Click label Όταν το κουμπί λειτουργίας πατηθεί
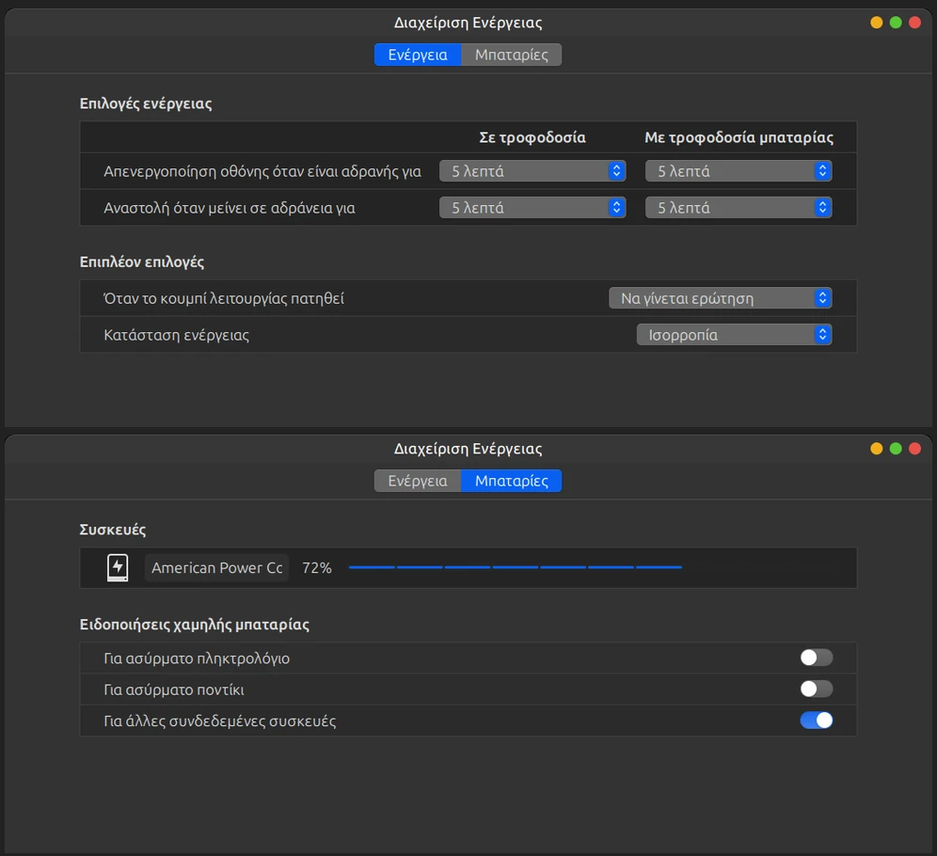Viewport: 937px width, 856px height. click(224, 299)
